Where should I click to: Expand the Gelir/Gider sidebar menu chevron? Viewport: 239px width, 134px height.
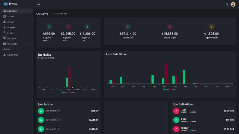[29, 44]
